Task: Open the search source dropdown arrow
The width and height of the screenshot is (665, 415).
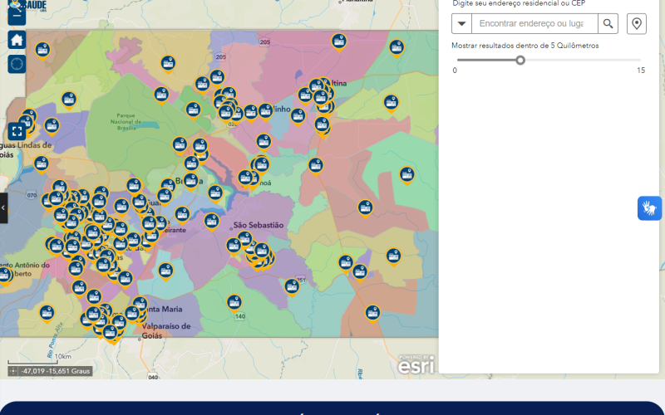Action: [x=462, y=24]
